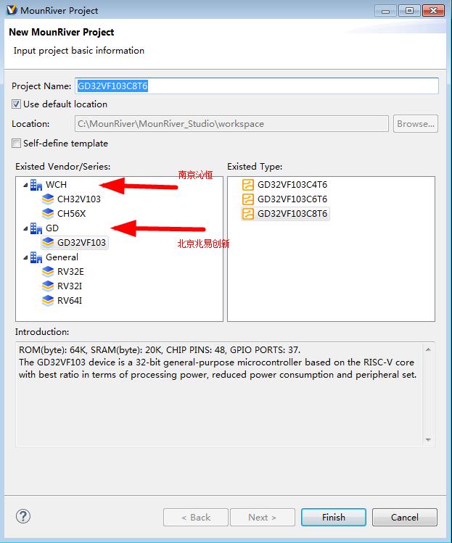Click the CH56X series stack icon
This screenshot has height=543, width=452.
pos(48,214)
